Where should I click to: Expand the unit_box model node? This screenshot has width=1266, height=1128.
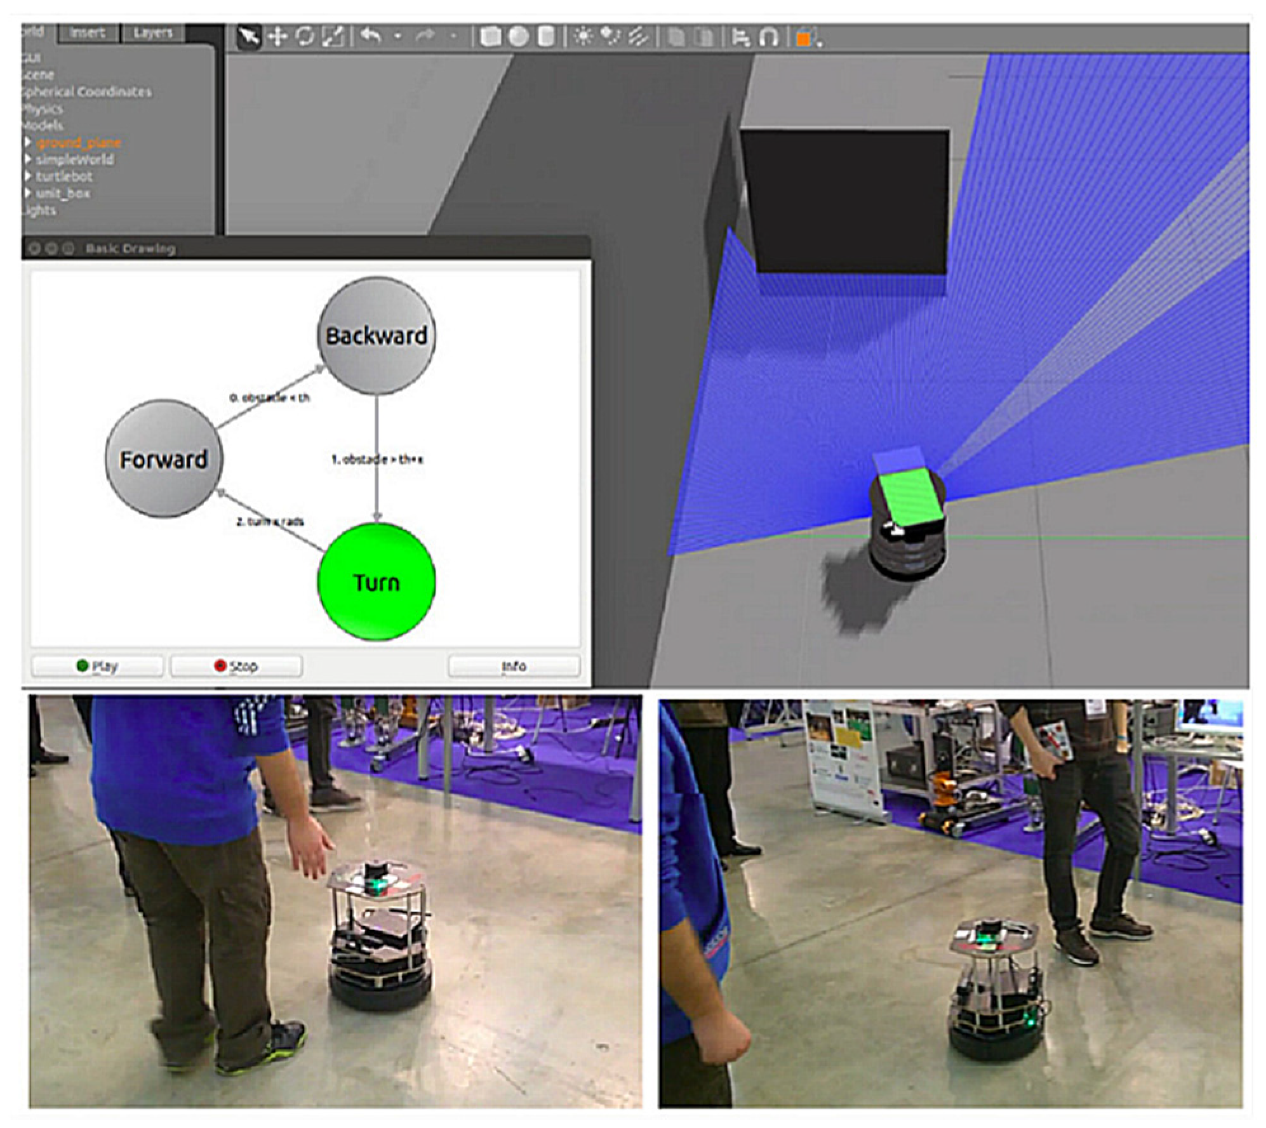point(28,192)
